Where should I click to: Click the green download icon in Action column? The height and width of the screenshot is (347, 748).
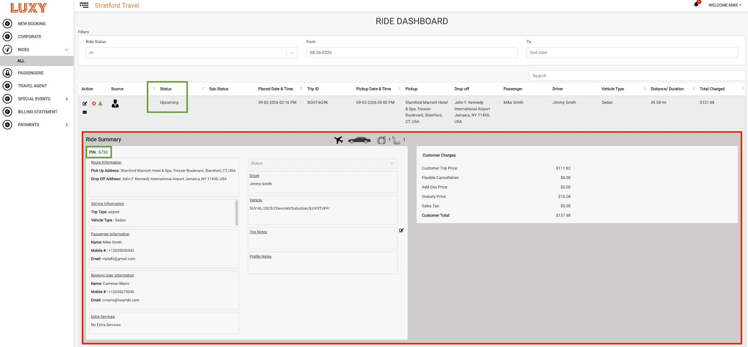[x=100, y=104]
